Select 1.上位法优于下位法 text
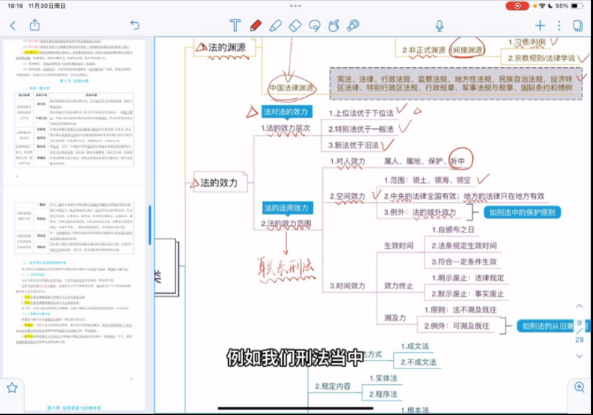Screen dimensions: 593x415 361,113
